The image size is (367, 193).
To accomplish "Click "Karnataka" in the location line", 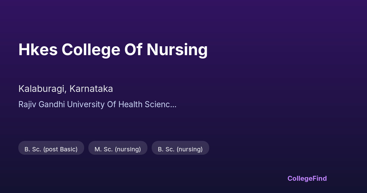I will point(91,89).
